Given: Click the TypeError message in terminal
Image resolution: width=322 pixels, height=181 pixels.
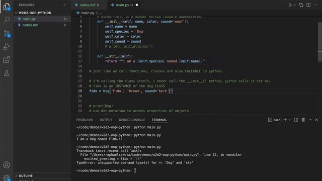Looking at the screenshot, I should click(x=135, y=163).
